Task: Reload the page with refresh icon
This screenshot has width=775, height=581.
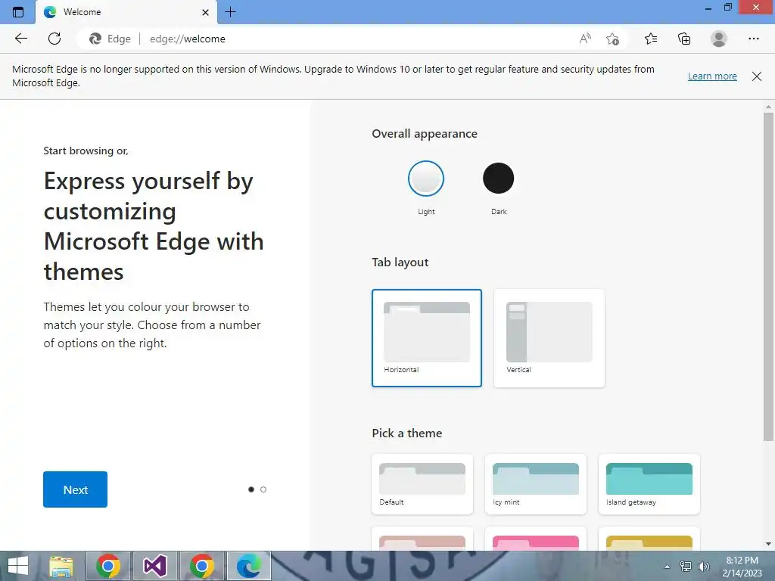Action: point(54,39)
